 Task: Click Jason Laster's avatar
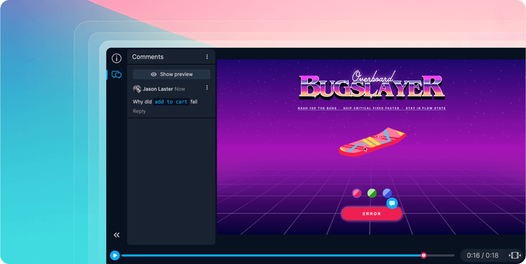(x=137, y=89)
